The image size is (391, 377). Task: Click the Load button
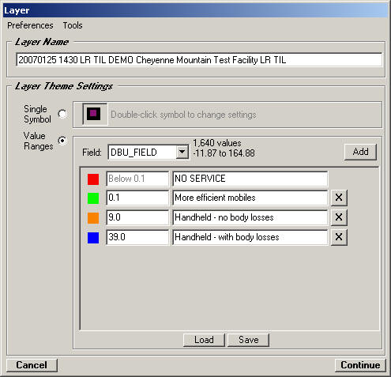204,340
